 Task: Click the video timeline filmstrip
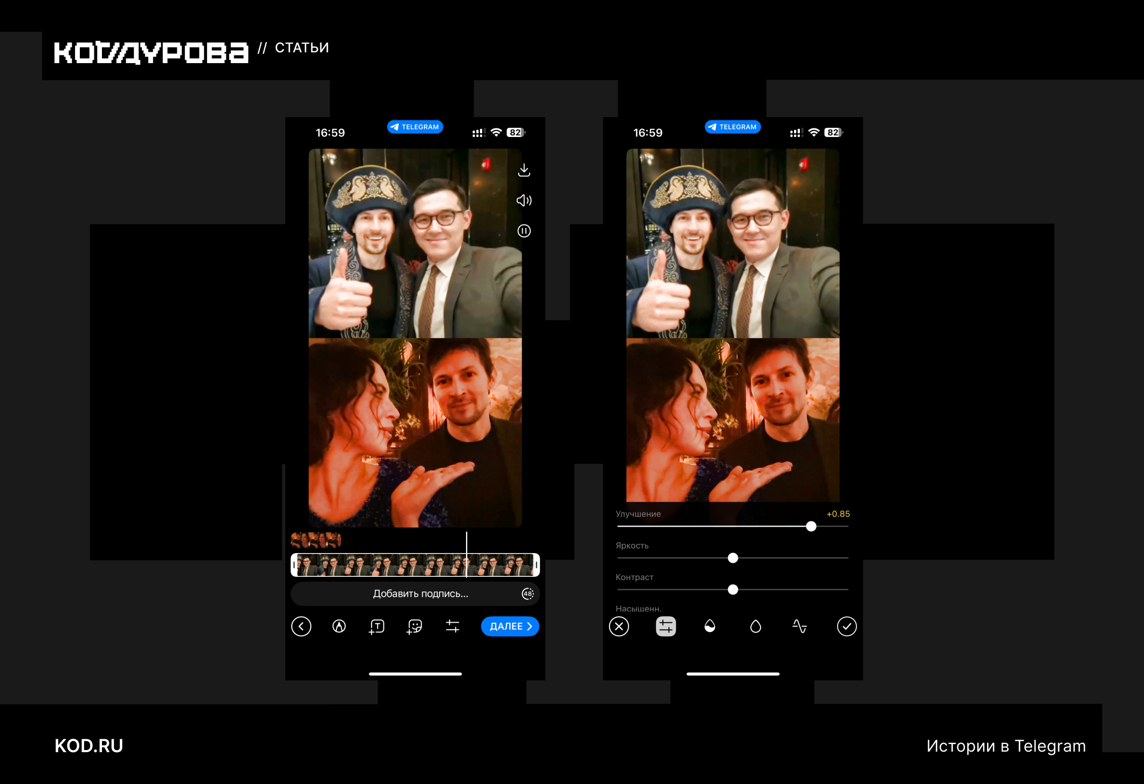point(415,565)
